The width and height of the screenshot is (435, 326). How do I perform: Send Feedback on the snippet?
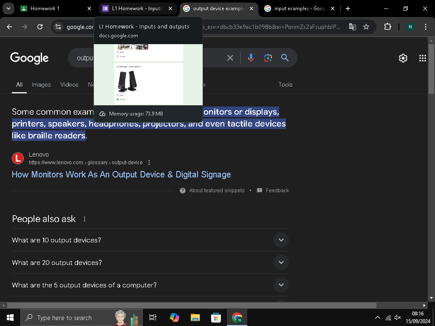(x=273, y=191)
